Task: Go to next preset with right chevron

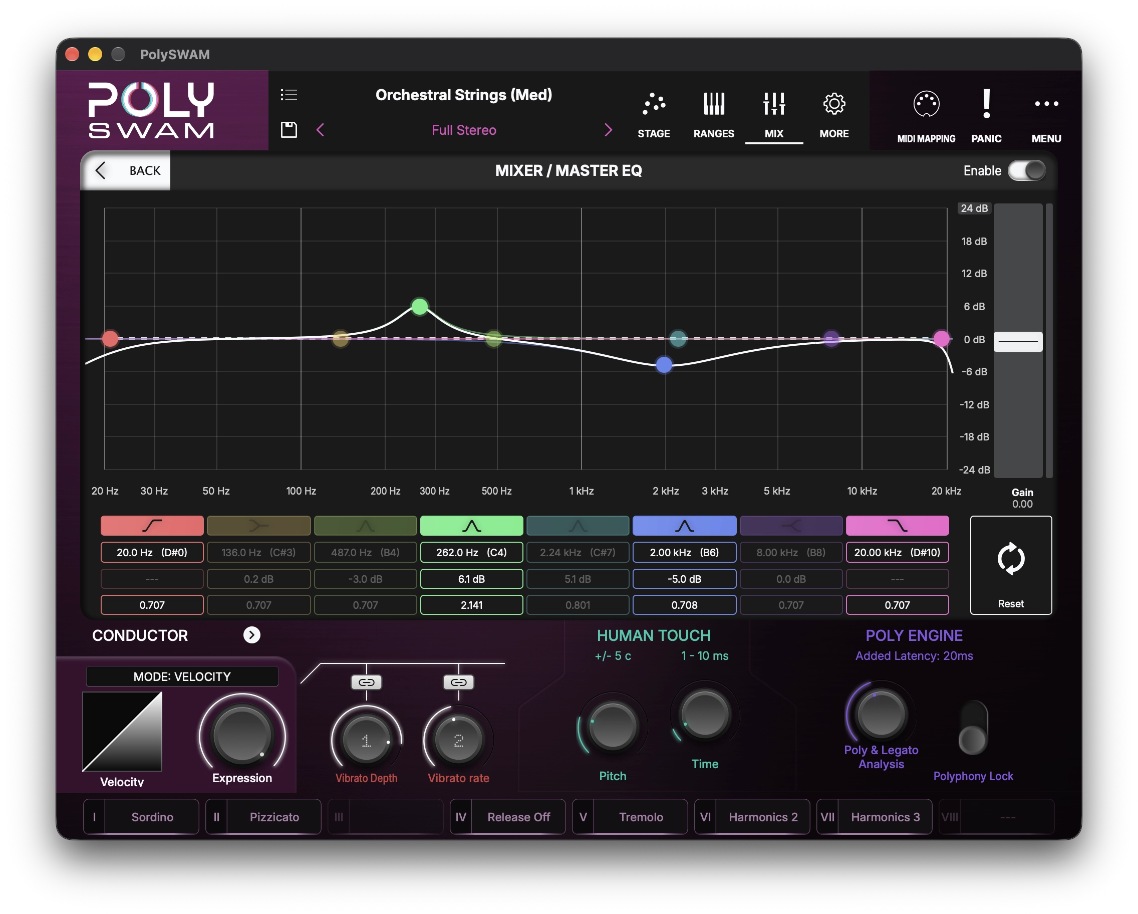Action: coord(608,130)
